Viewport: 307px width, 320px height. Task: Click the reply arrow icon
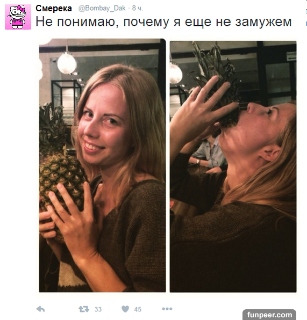coord(40,309)
